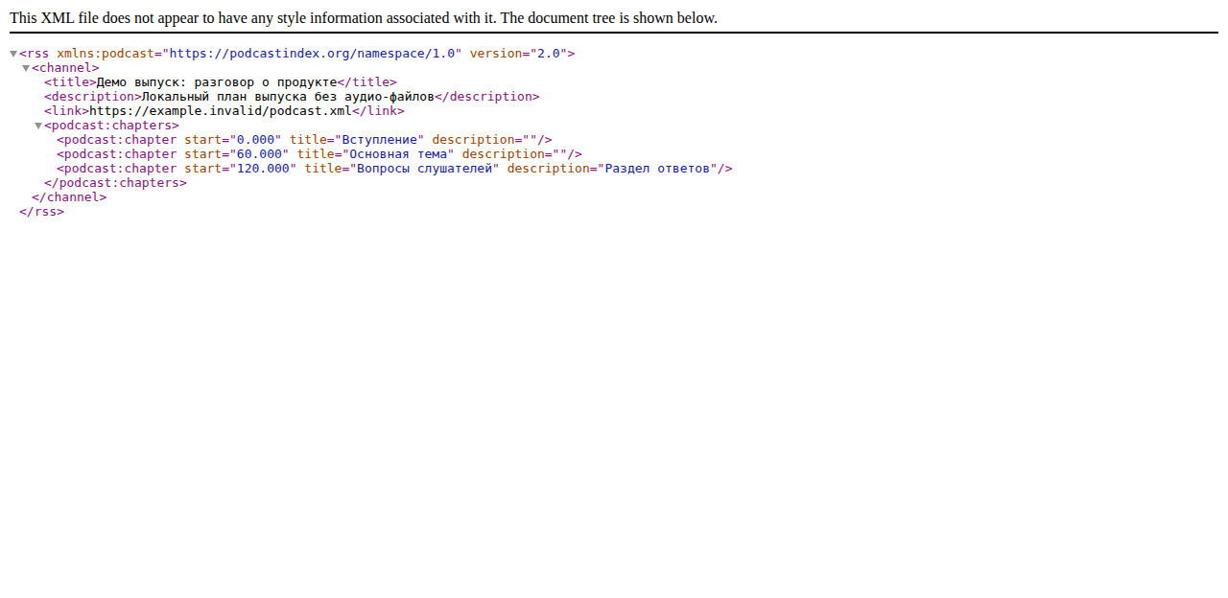Viewport: 1228px width, 598px height.
Task: Click the opening <channel> tag
Action: point(65,68)
